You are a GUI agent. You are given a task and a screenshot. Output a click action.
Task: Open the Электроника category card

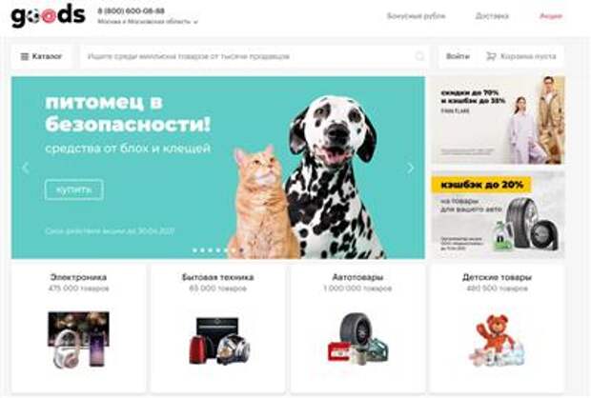(x=78, y=328)
